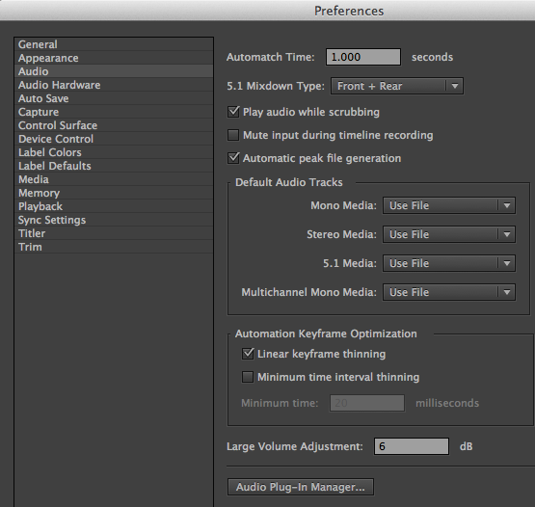This screenshot has width=535, height=507.
Task: Select Device Control category
Action: pos(114,139)
